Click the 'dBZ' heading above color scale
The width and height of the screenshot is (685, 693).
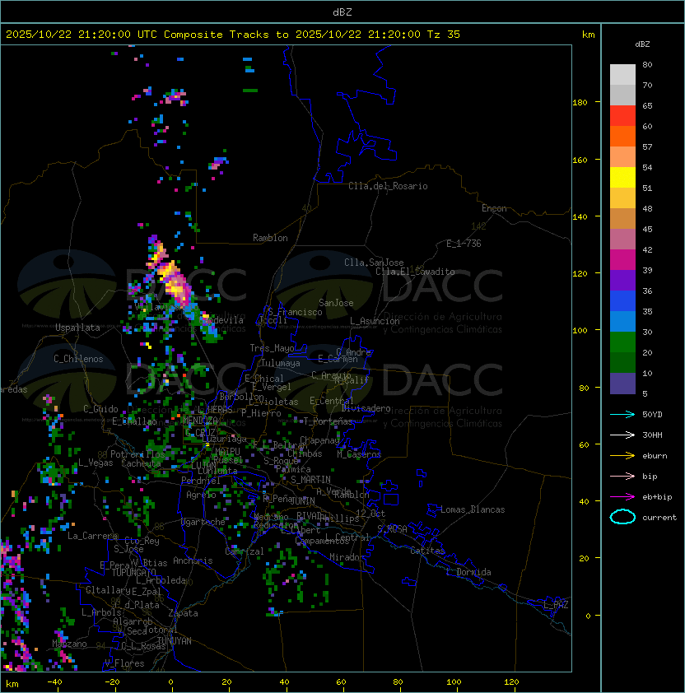pos(642,44)
